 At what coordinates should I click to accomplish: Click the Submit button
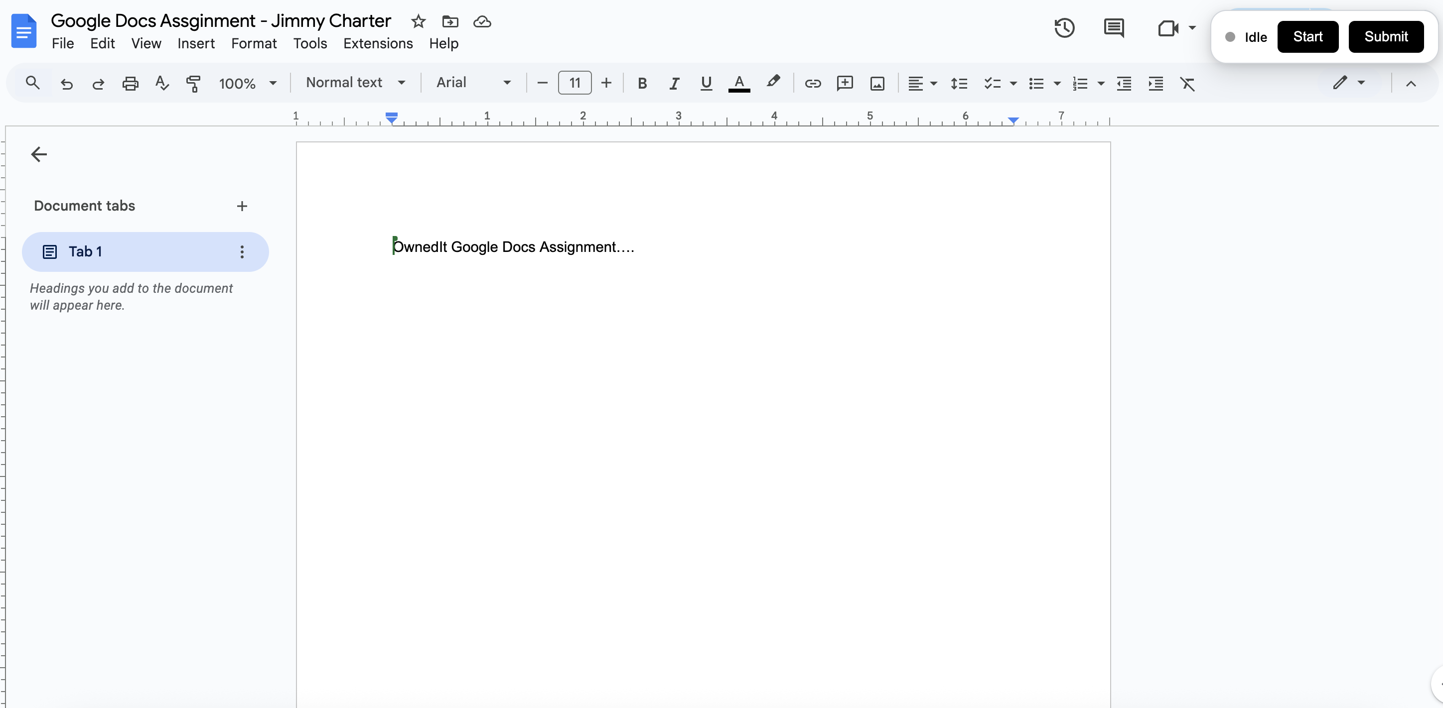1386,36
